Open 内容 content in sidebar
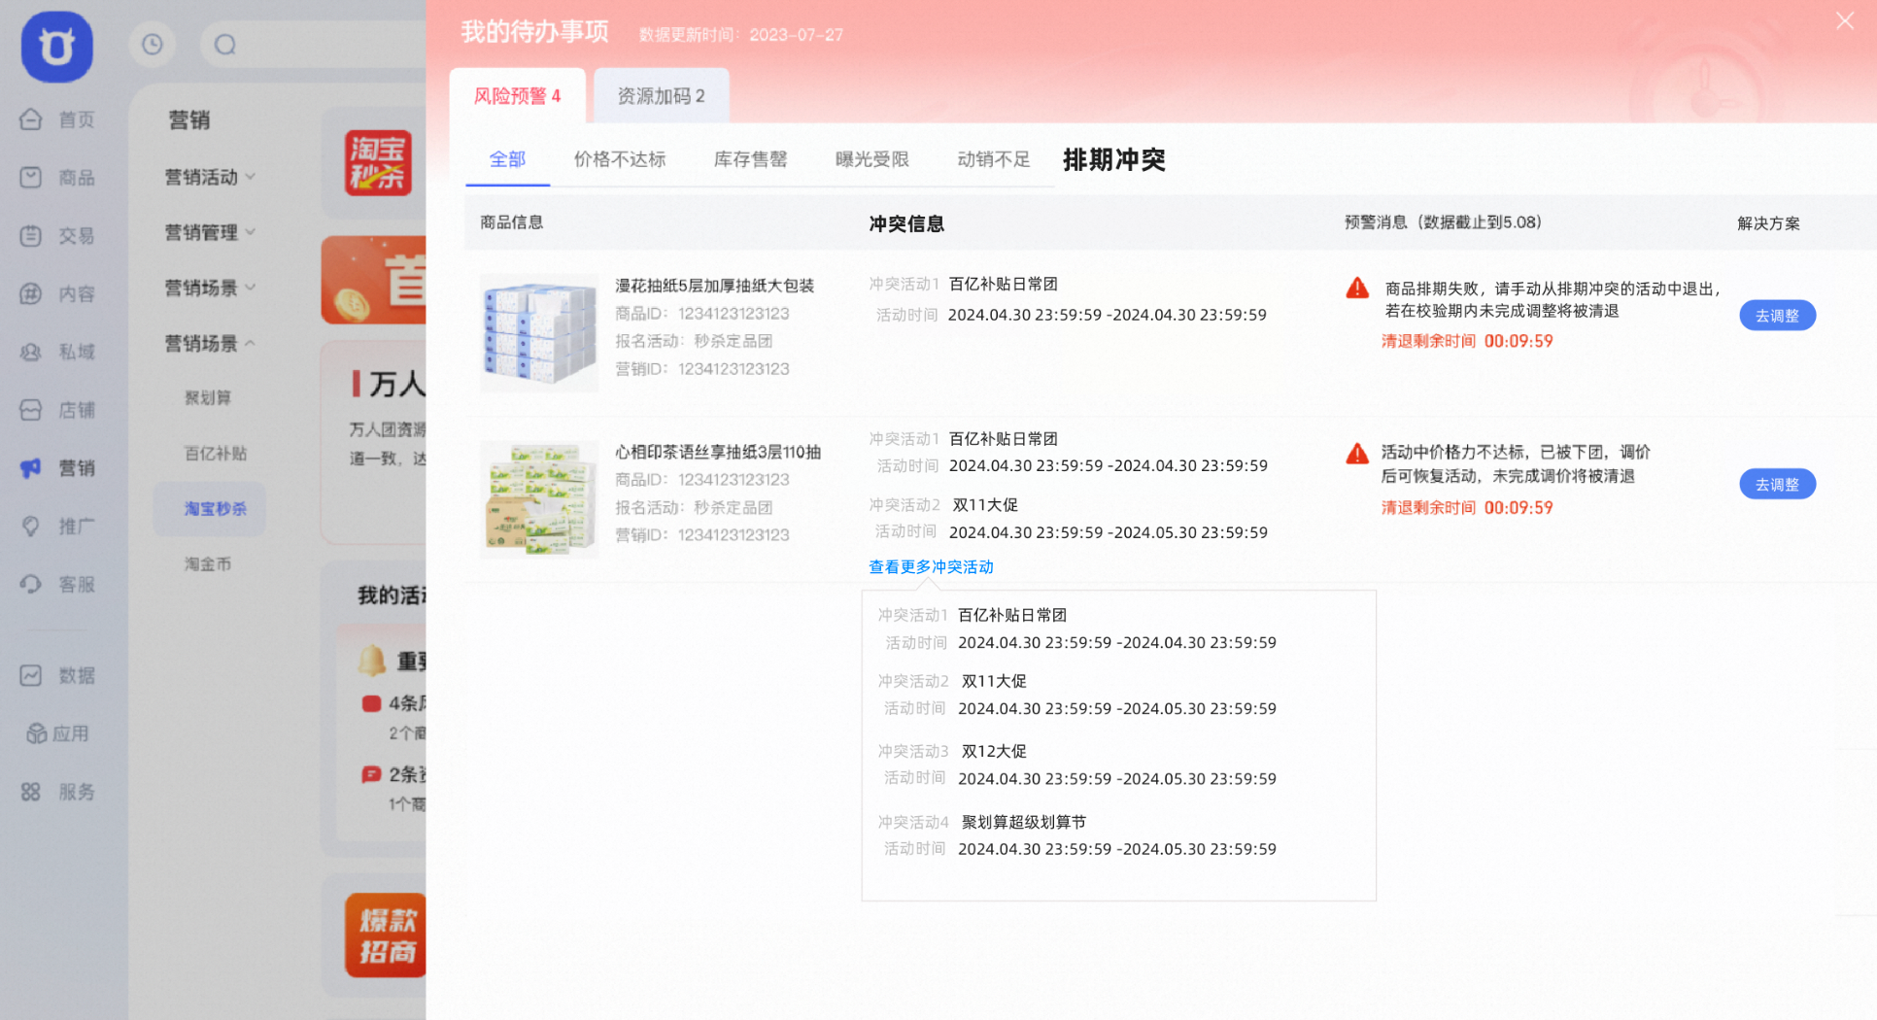 58,293
